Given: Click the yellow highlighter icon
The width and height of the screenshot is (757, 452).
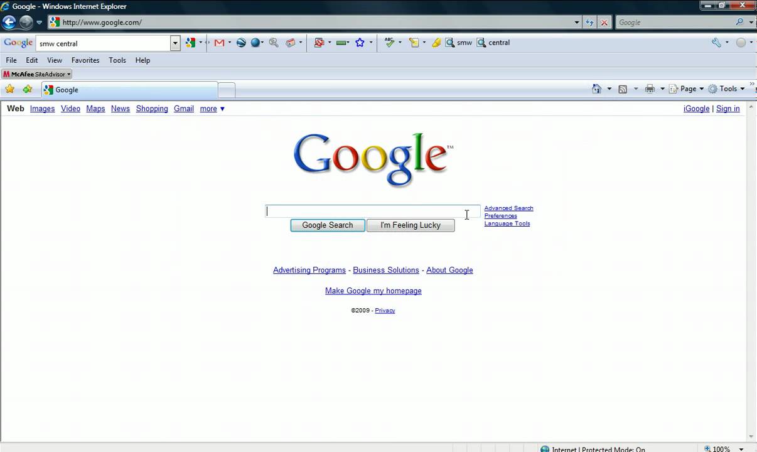Looking at the screenshot, I should point(436,43).
